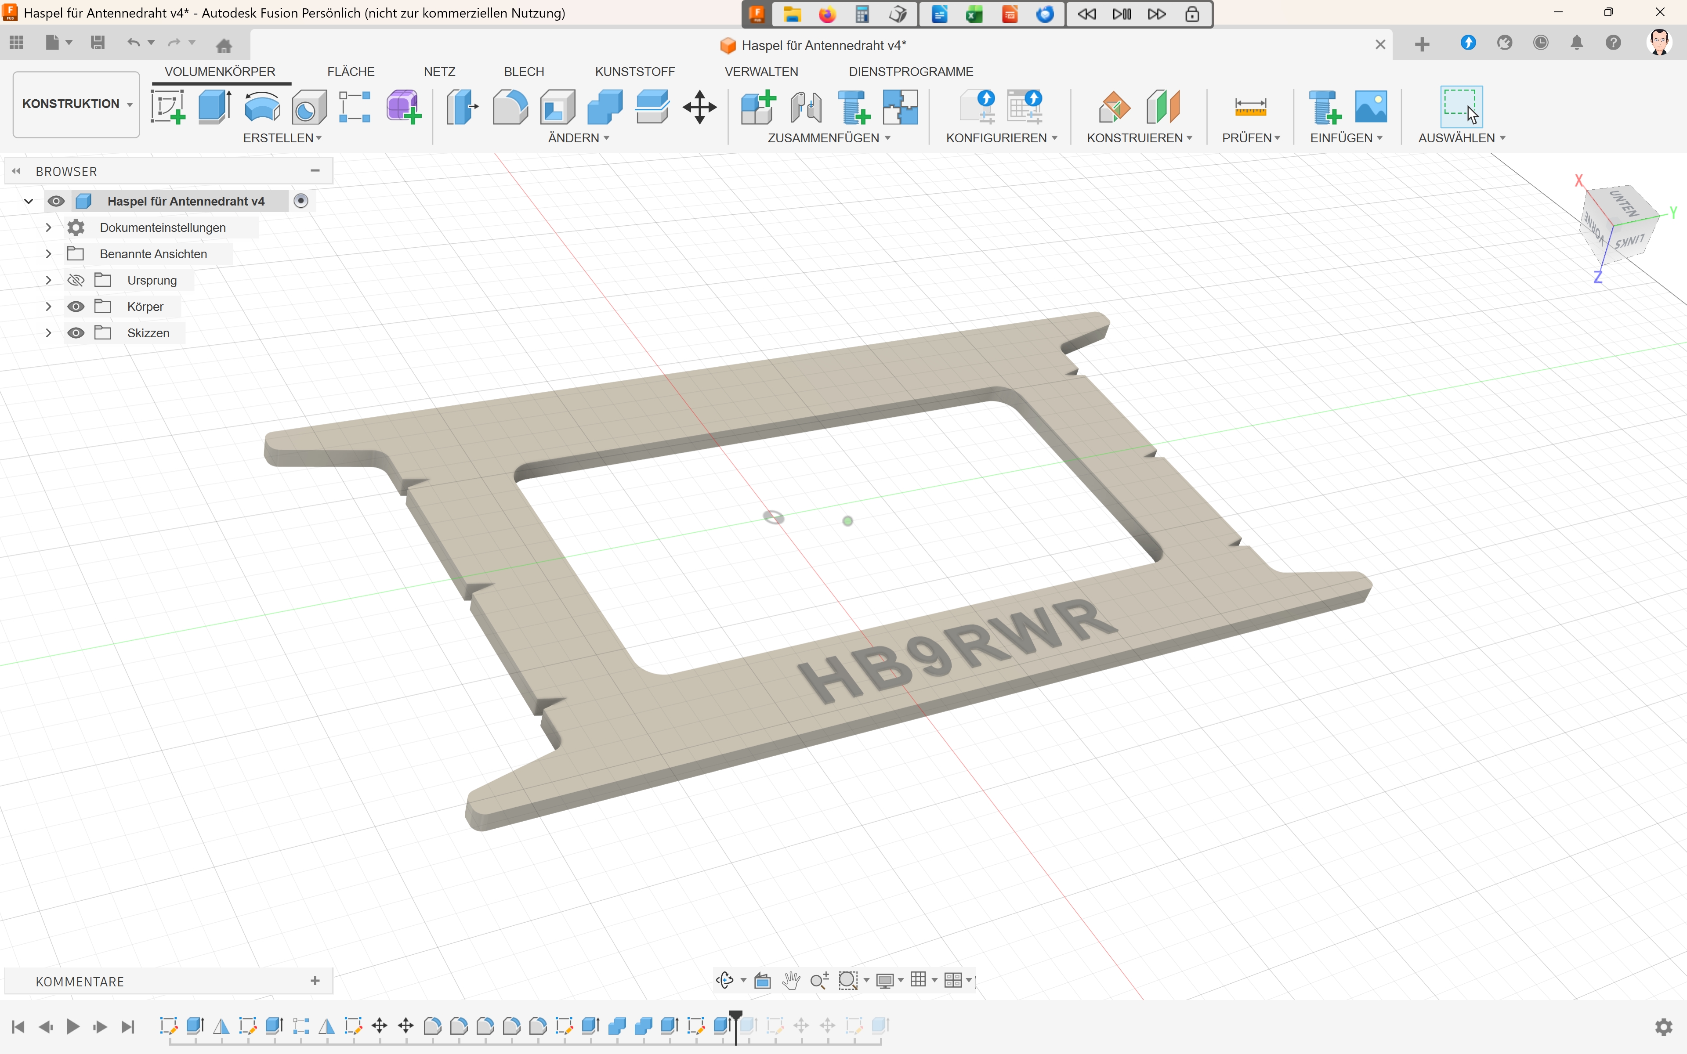Activate the Move/Copy tool
The image size is (1687, 1054).
coord(700,107)
